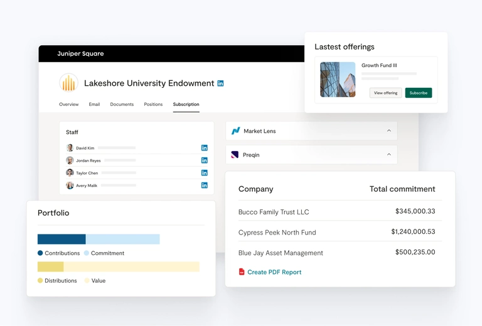This screenshot has height=326, width=482.
Task: Click the dark yellow Distributions bar segment
Action: click(50, 266)
